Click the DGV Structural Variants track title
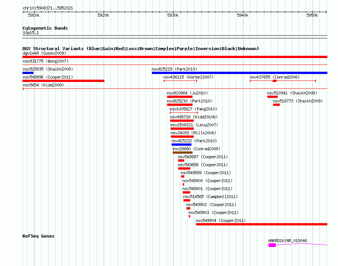Viewport: 338px width, 266px height. coord(141,49)
